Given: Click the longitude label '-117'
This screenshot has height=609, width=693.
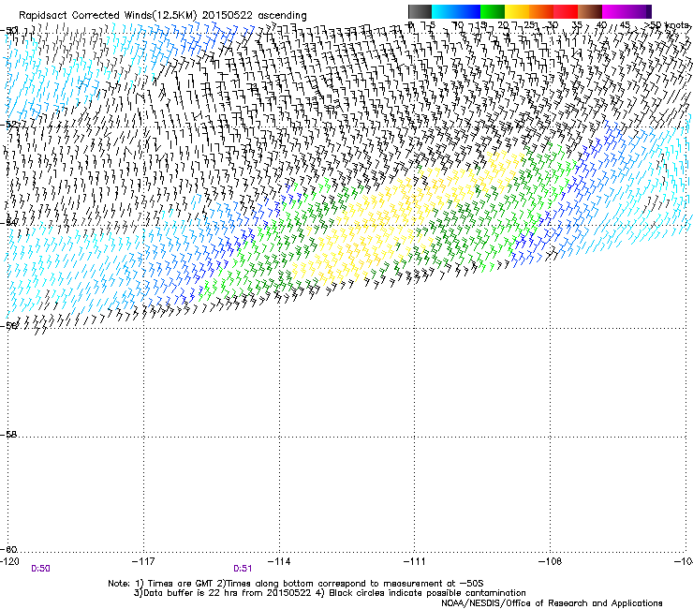Looking at the screenshot, I should [x=143, y=561].
